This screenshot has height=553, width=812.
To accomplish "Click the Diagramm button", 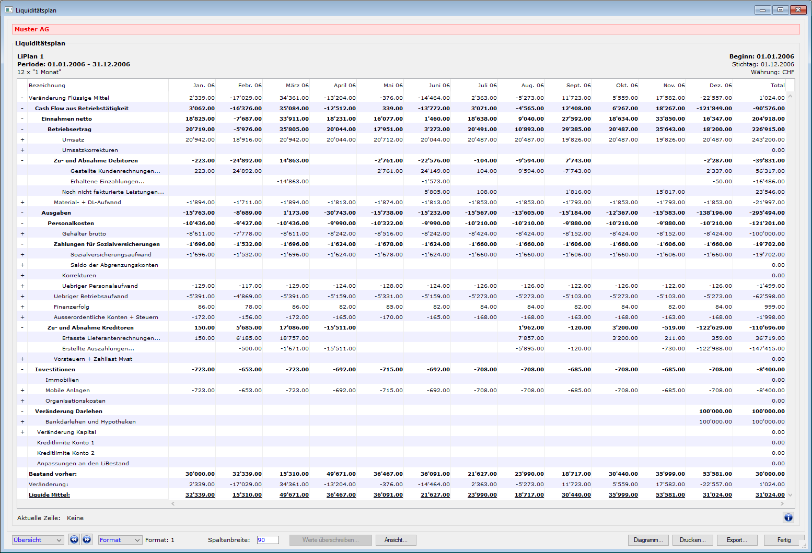I will (648, 540).
